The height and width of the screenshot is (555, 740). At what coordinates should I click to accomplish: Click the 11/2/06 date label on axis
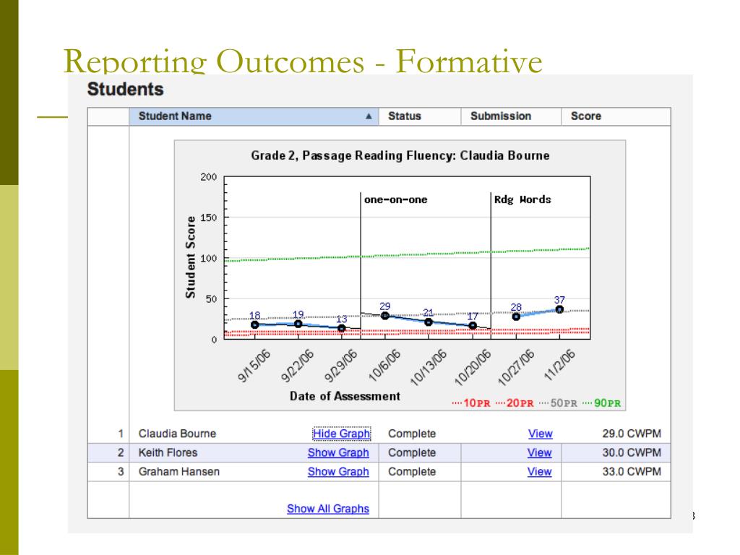click(x=560, y=365)
